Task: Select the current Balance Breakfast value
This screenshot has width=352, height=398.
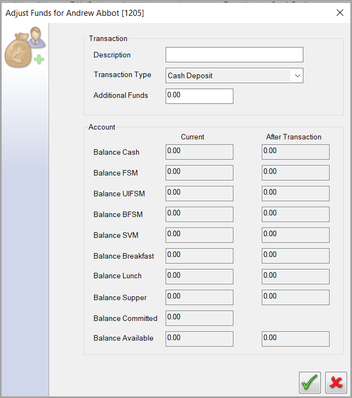Action: [199, 256]
